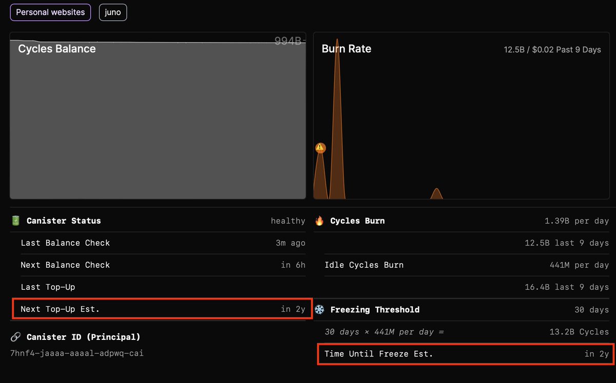616x383 pixels.
Task: Click the Cycles Balance chart area
Action: tap(158, 118)
